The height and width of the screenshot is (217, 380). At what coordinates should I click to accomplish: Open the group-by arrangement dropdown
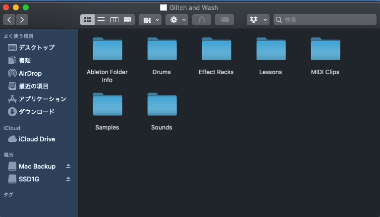pyautogui.click(x=150, y=20)
